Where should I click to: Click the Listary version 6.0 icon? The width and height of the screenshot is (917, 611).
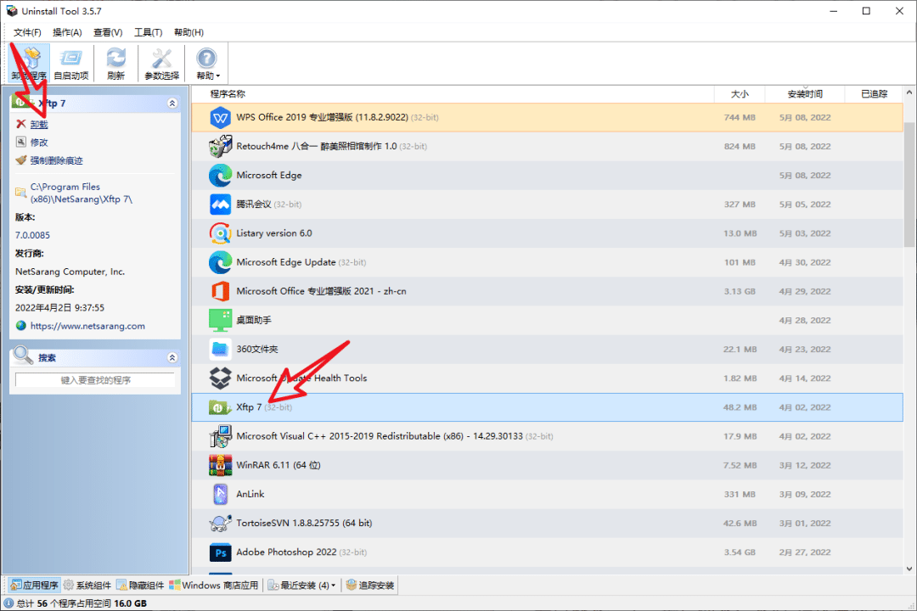point(221,233)
